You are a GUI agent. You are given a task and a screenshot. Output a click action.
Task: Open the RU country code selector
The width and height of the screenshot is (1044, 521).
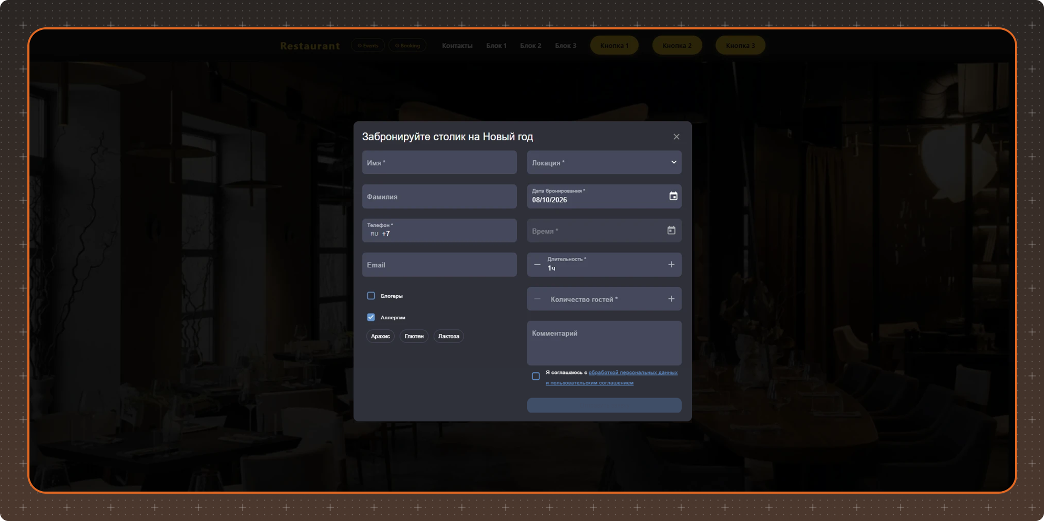point(374,234)
